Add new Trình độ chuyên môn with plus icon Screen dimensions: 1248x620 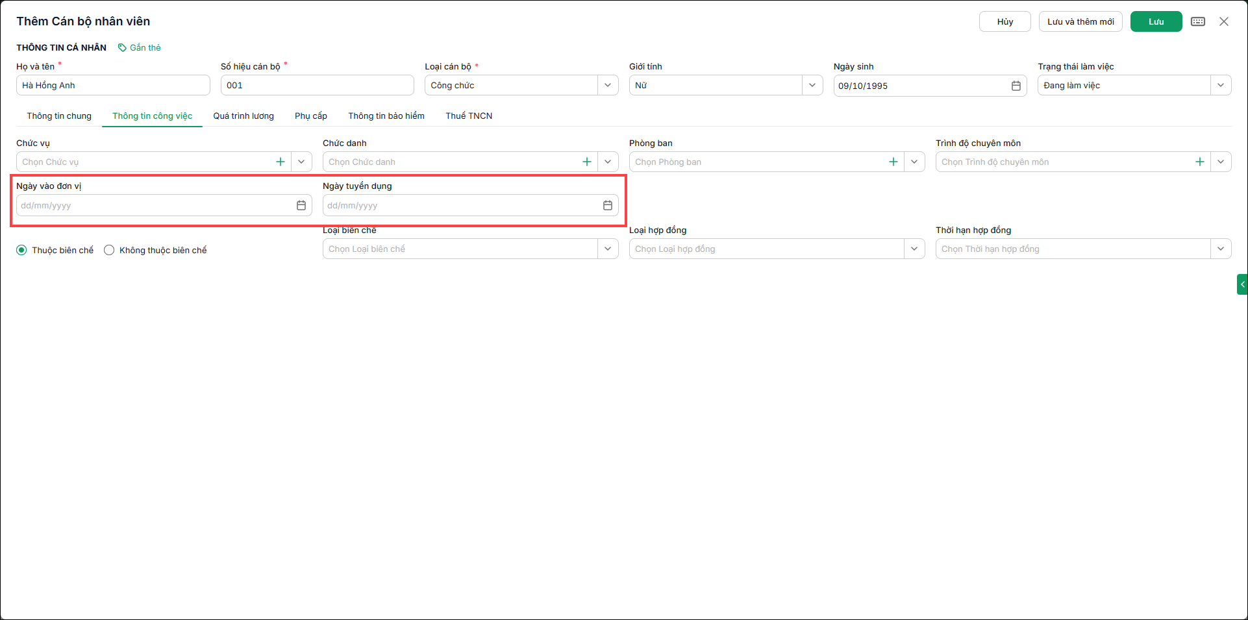click(x=1200, y=162)
